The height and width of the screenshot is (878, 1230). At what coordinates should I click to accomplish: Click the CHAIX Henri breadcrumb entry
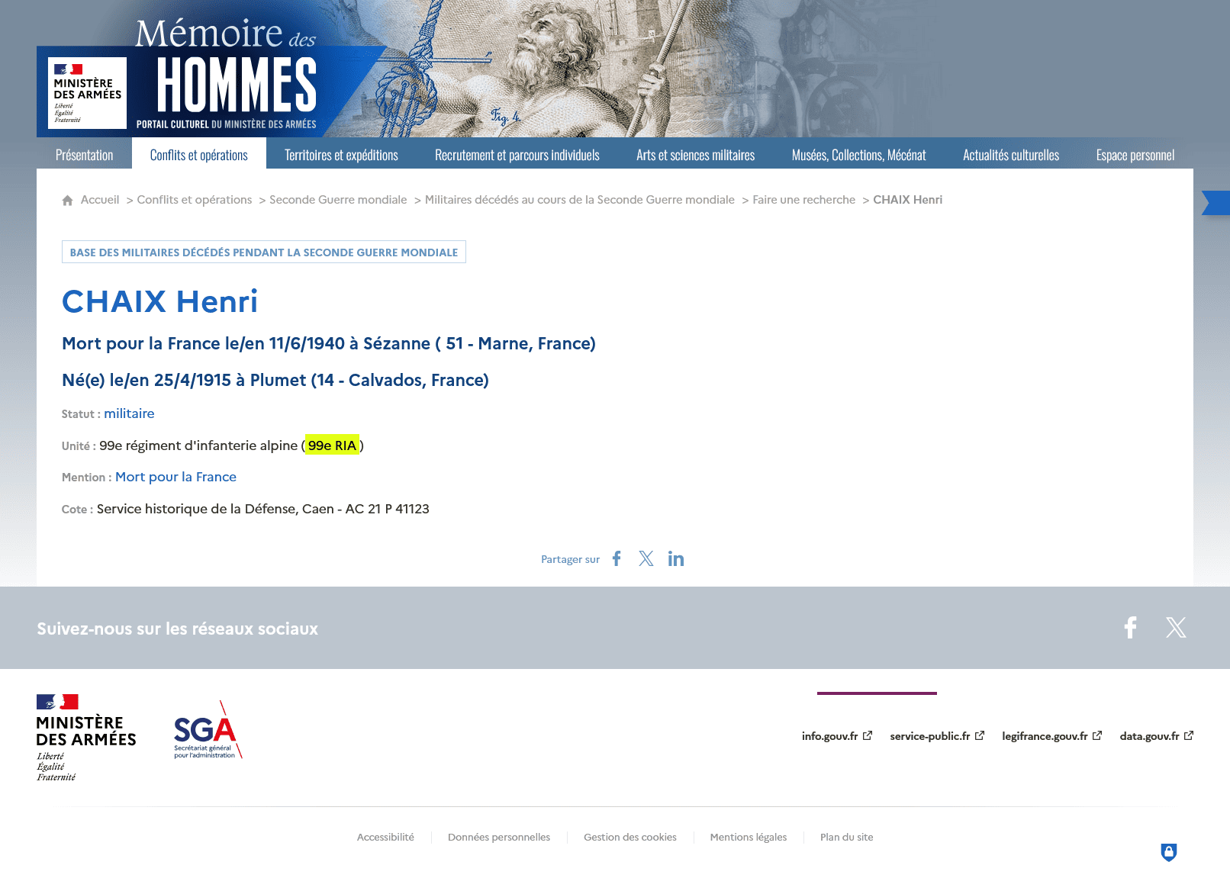pos(908,200)
